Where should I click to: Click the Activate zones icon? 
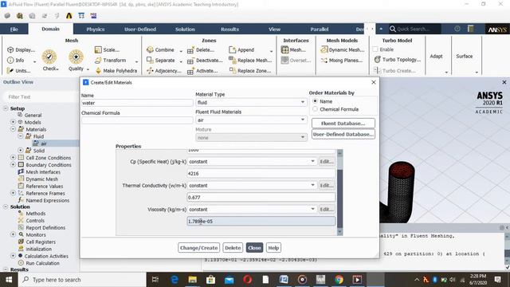coord(190,71)
